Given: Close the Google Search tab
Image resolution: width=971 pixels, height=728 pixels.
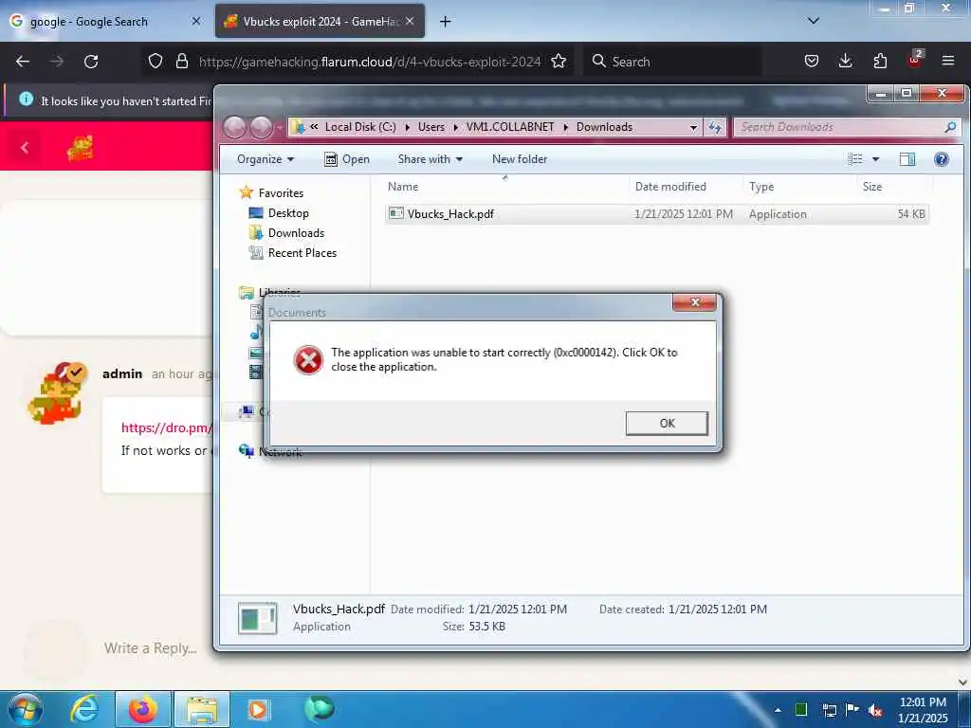Looking at the screenshot, I should coord(196,21).
